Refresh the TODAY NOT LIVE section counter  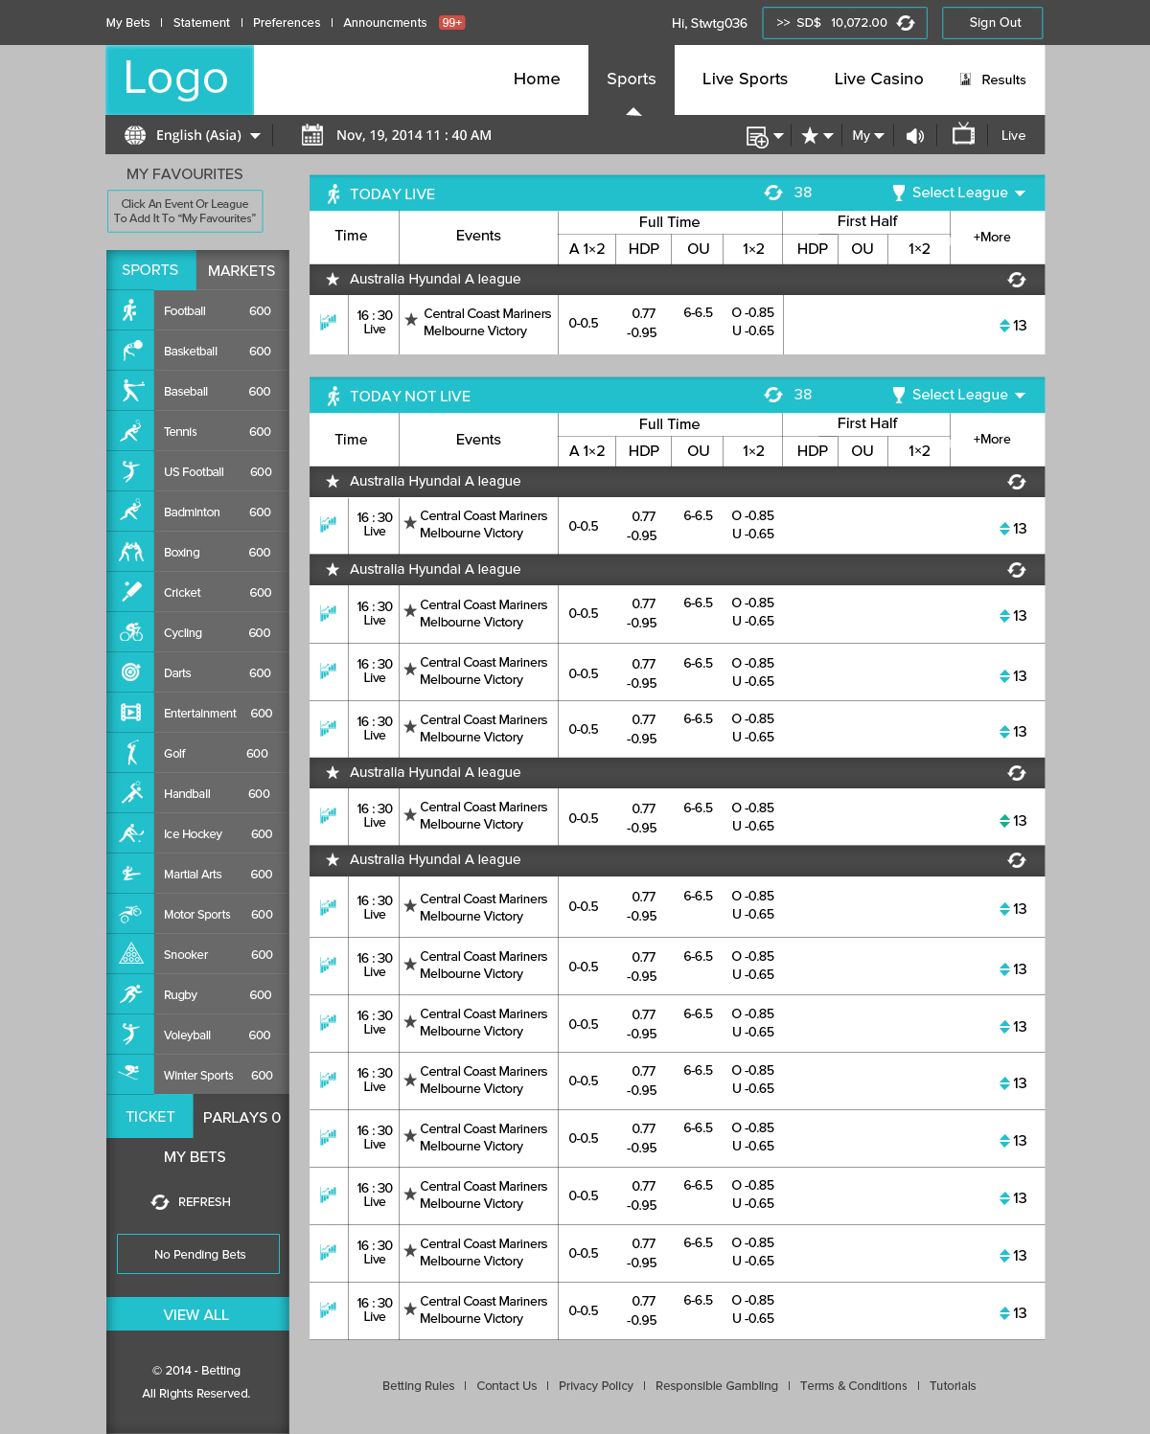coord(773,395)
